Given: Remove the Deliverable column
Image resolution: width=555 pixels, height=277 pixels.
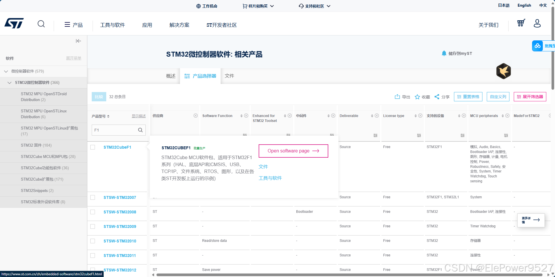Looking at the screenshot, I should (x=377, y=116).
